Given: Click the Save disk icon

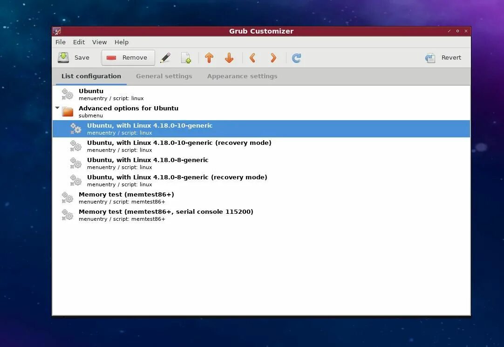Looking at the screenshot, I should (x=63, y=57).
